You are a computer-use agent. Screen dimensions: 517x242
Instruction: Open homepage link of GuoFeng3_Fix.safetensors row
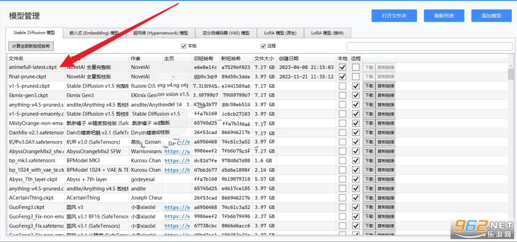178,226
